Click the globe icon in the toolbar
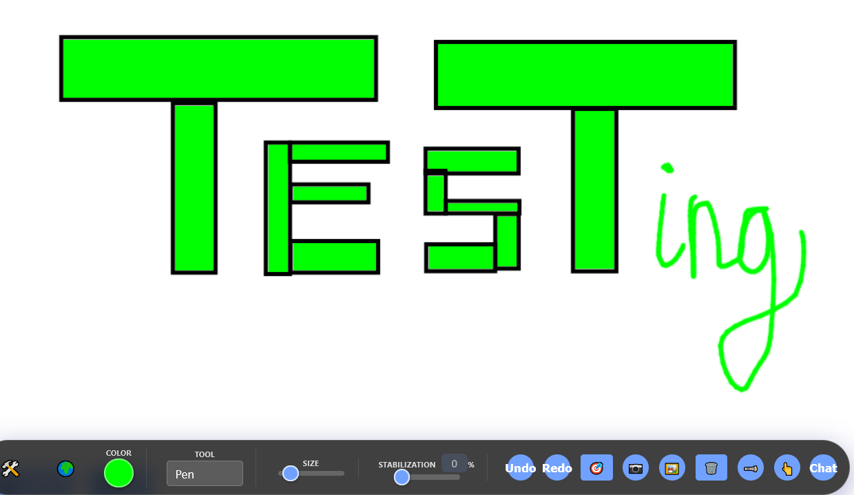This screenshot has width=854, height=495. pos(65,469)
